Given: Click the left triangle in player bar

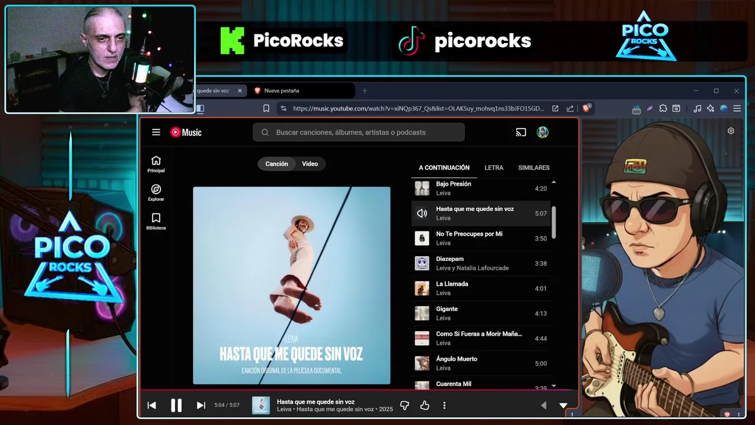Looking at the screenshot, I should pos(544,405).
